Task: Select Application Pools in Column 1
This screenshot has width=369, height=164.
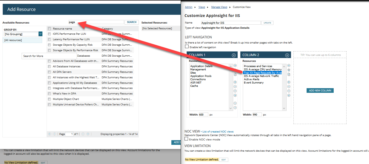Action: [201, 76]
